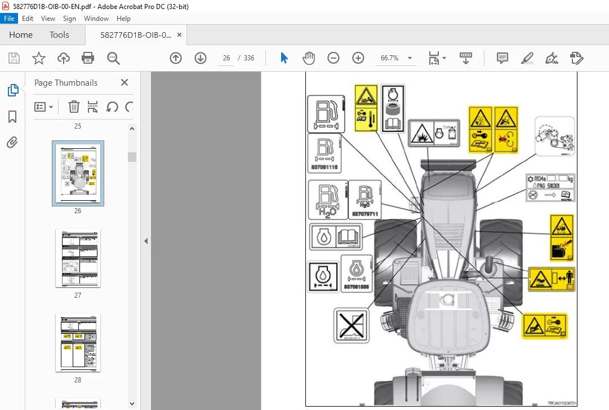This screenshot has height=410, width=609.
Task: Rotate pages clockwise icon
Action: click(x=129, y=107)
